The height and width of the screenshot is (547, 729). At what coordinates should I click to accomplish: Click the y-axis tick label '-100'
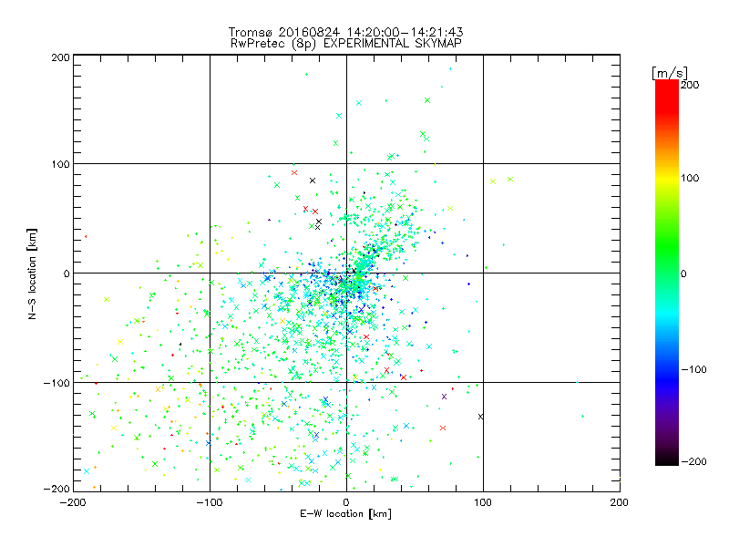pyautogui.click(x=56, y=383)
